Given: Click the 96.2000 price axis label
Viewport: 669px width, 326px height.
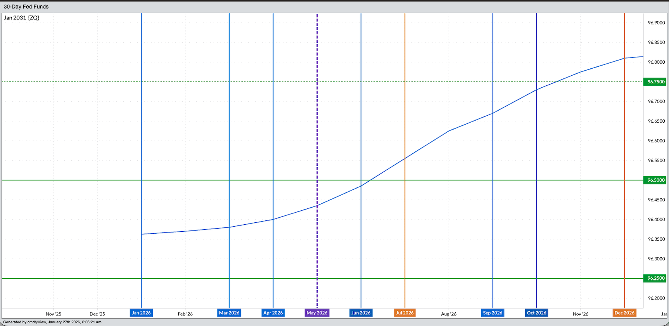Looking at the screenshot, I should (656, 298).
